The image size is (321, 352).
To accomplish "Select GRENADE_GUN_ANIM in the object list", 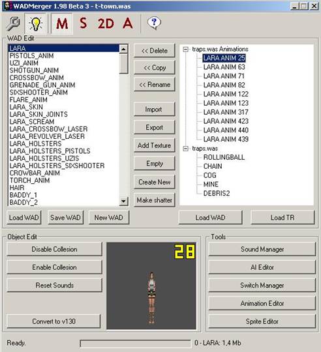I will [x=64, y=85].
